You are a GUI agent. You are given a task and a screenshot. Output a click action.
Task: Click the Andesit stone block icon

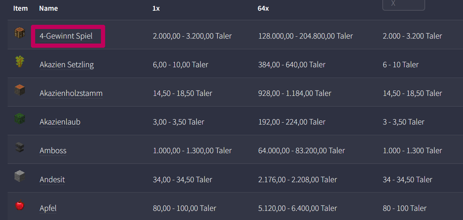19,176
